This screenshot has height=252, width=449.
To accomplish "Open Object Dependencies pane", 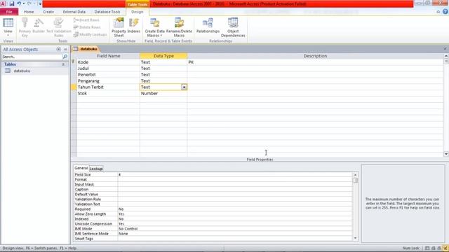I will 233,27.
